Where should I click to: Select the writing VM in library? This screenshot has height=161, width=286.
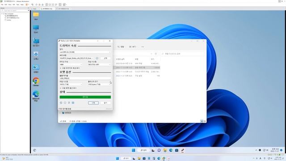pyautogui.click(x=9, y=20)
